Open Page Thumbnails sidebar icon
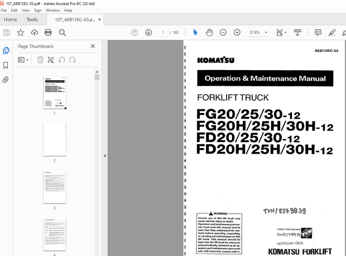The width and height of the screenshot is (346, 256). click(x=6, y=51)
